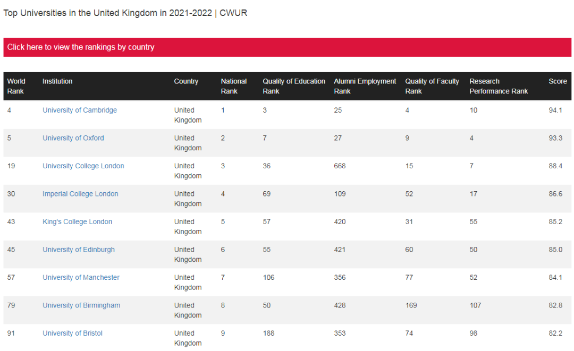574x351 pixels.
Task: Click the Alumni Employment Rank header
Action: click(x=365, y=86)
